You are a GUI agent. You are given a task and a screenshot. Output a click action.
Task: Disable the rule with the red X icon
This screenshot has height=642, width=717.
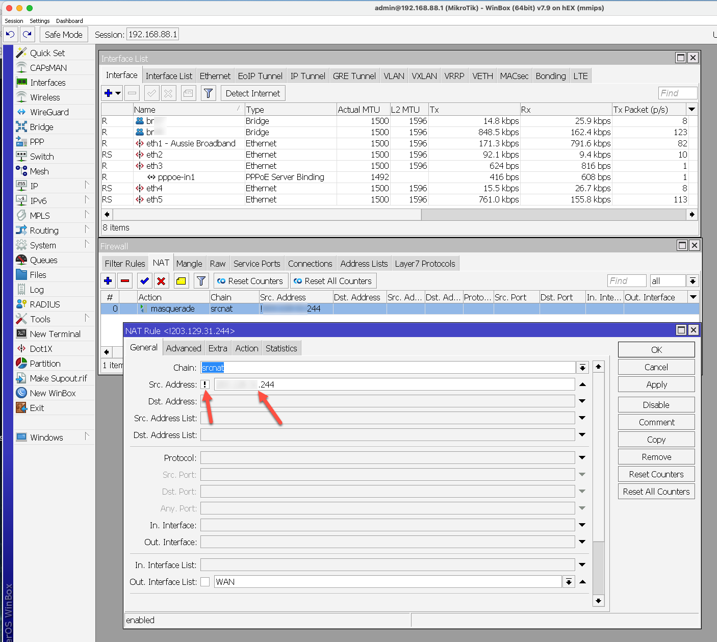(x=161, y=280)
